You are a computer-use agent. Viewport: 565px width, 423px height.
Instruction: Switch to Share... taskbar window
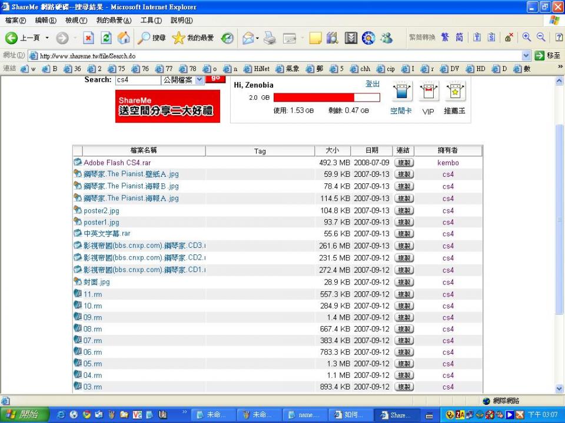[397, 415]
